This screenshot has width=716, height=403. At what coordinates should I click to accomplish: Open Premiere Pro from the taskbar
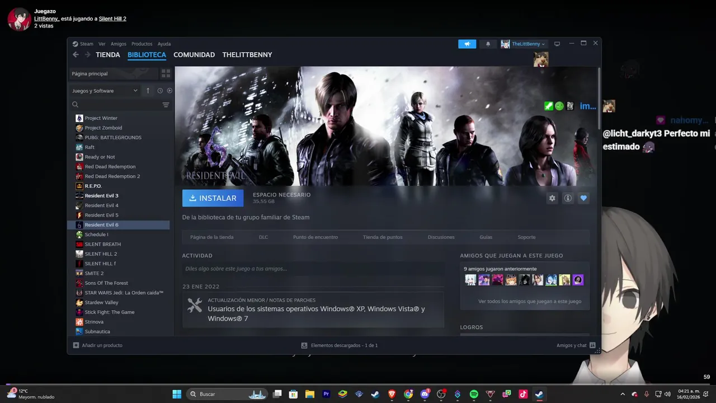coord(326,394)
